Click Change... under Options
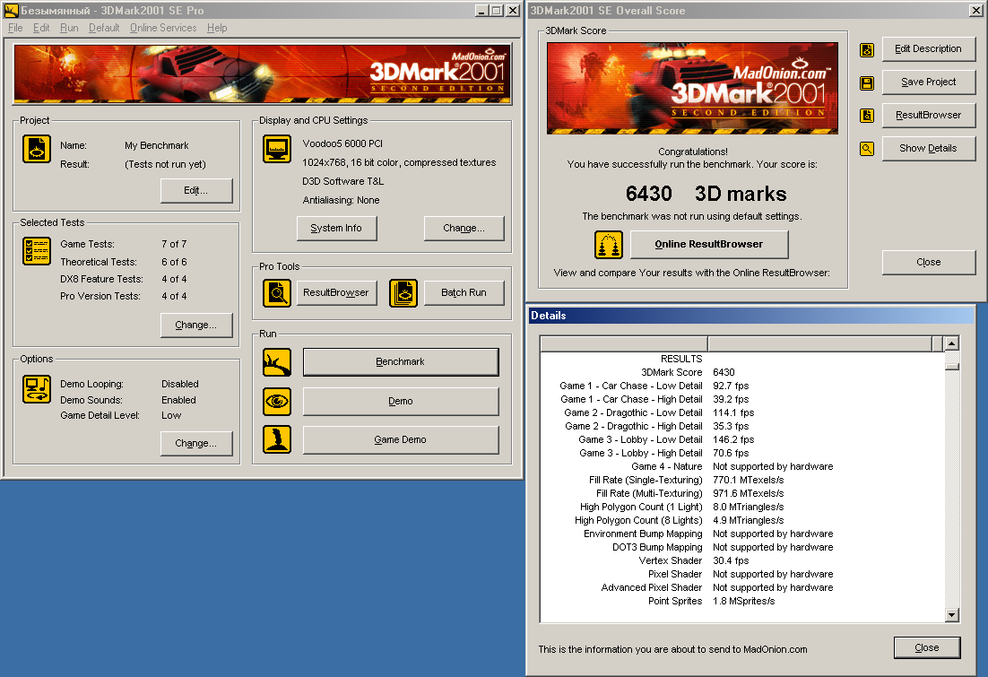The image size is (988, 677). 196,444
